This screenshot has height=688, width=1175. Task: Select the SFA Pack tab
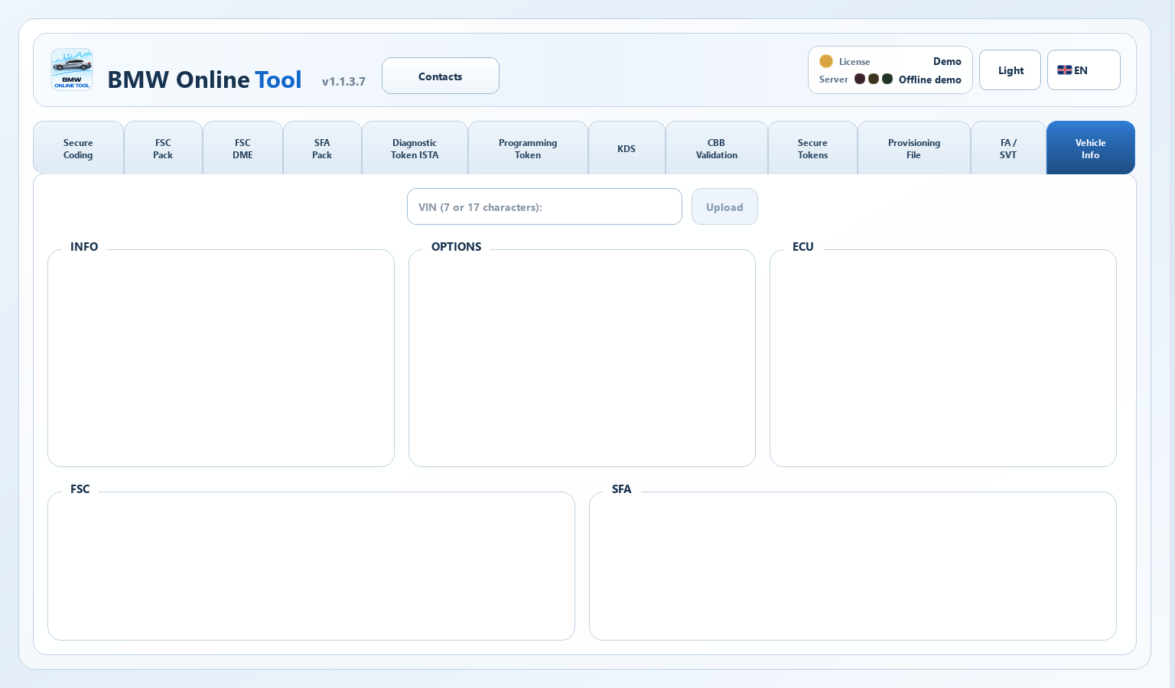pos(322,148)
